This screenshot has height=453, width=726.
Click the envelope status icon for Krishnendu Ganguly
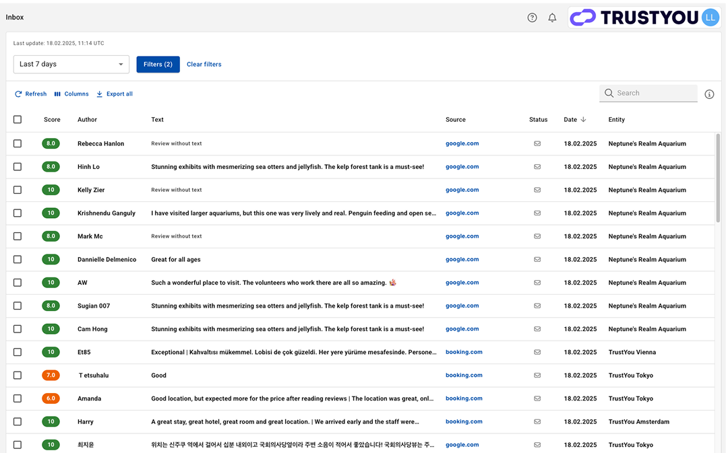point(537,213)
